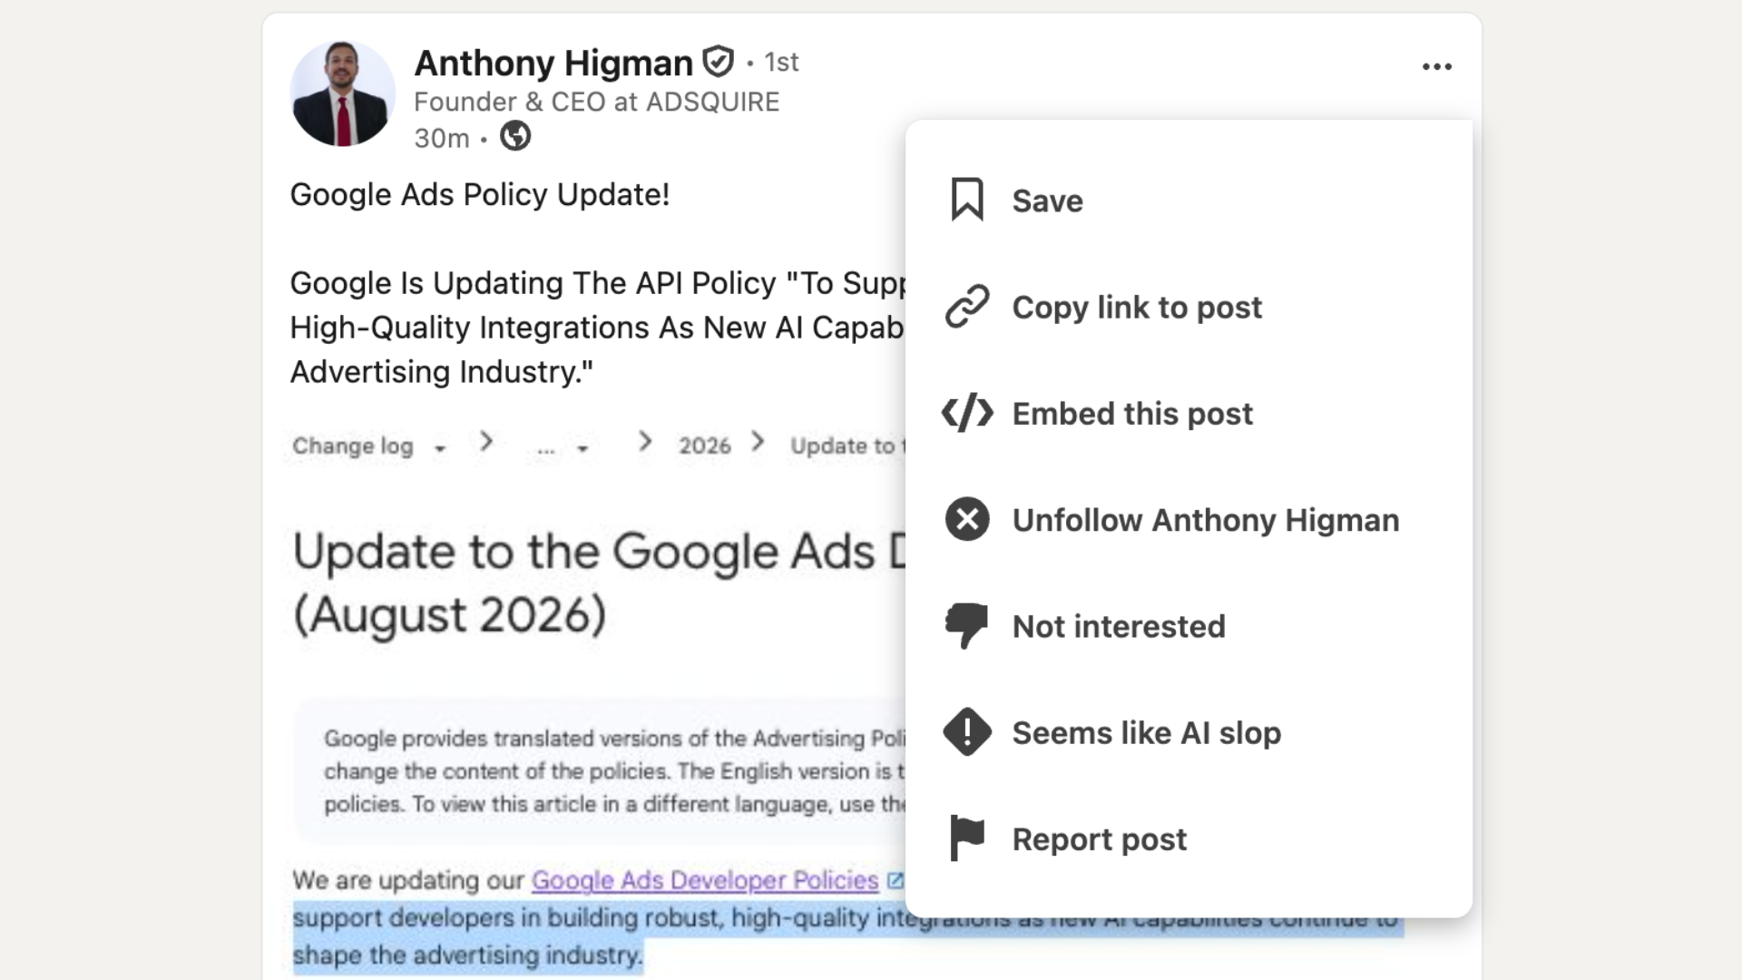Click Anthony Higman's profile photo
This screenshot has width=1742, height=980.
pyautogui.click(x=343, y=93)
